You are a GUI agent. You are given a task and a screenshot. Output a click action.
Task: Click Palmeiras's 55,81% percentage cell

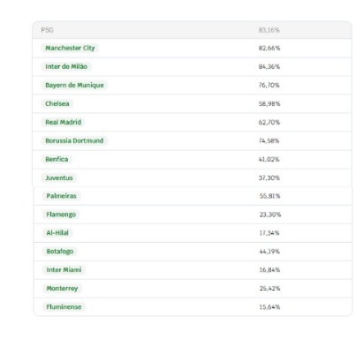tap(269, 196)
